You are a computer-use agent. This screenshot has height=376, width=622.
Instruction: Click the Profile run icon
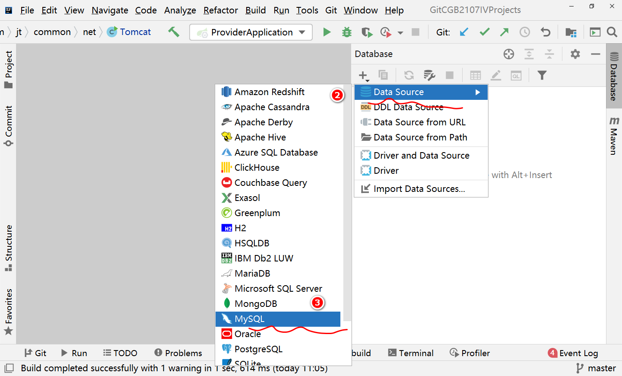(x=385, y=32)
